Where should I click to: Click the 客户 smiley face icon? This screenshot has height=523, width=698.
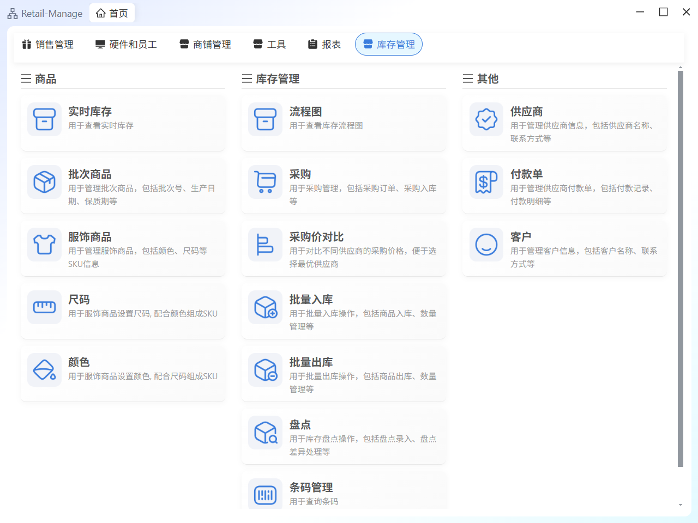[486, 245]
